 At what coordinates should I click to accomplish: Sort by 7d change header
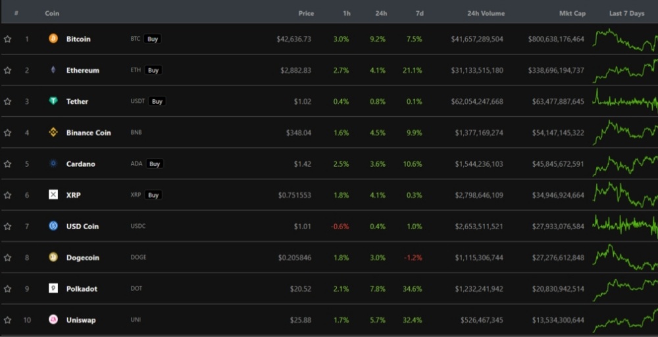pos(420,13)
